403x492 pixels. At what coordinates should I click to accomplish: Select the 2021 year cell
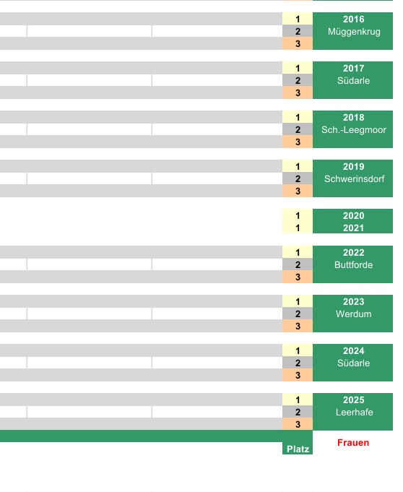coord(353,228)
